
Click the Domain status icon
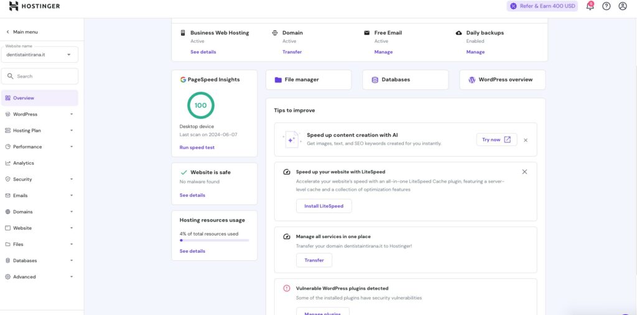[x=274, y=33]
